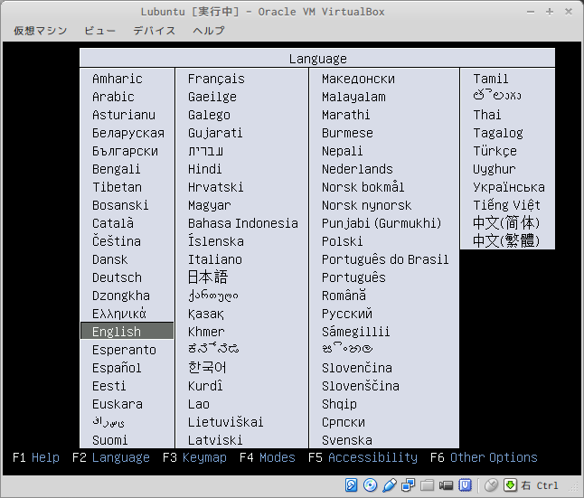Select Suomi language
The image size is (584, 498).
(110, 440)
